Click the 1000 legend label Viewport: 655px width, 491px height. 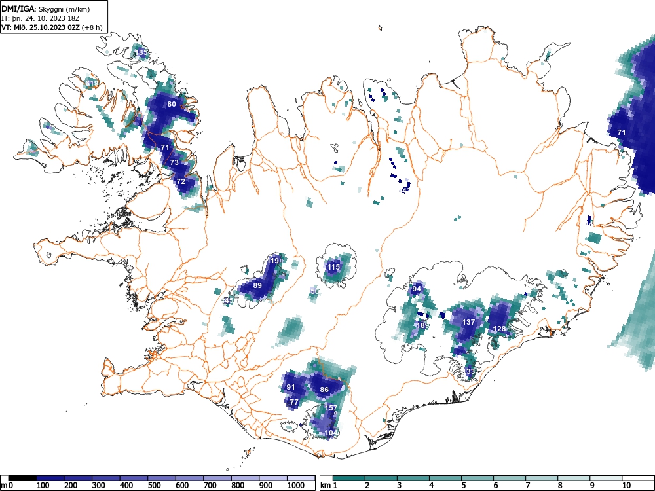coord(296,486)
